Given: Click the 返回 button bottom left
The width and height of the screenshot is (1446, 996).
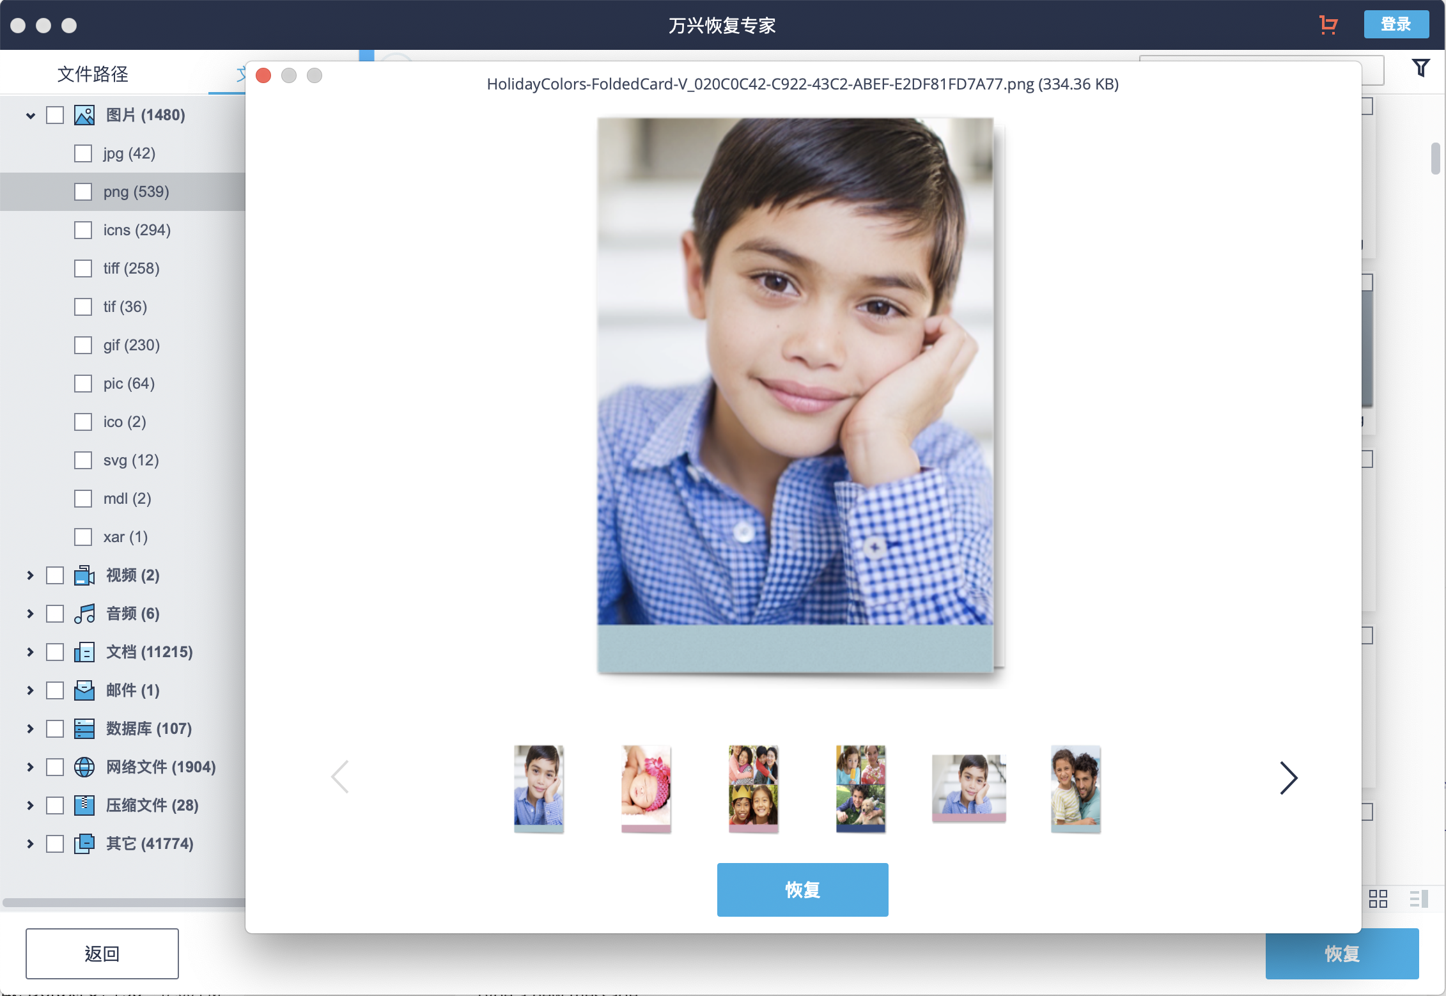Looking at the screenshot, I should pos(101,953).
